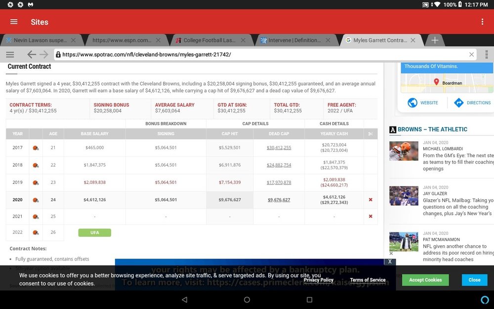Click the YEARLY CASH column header

(334, 133)
